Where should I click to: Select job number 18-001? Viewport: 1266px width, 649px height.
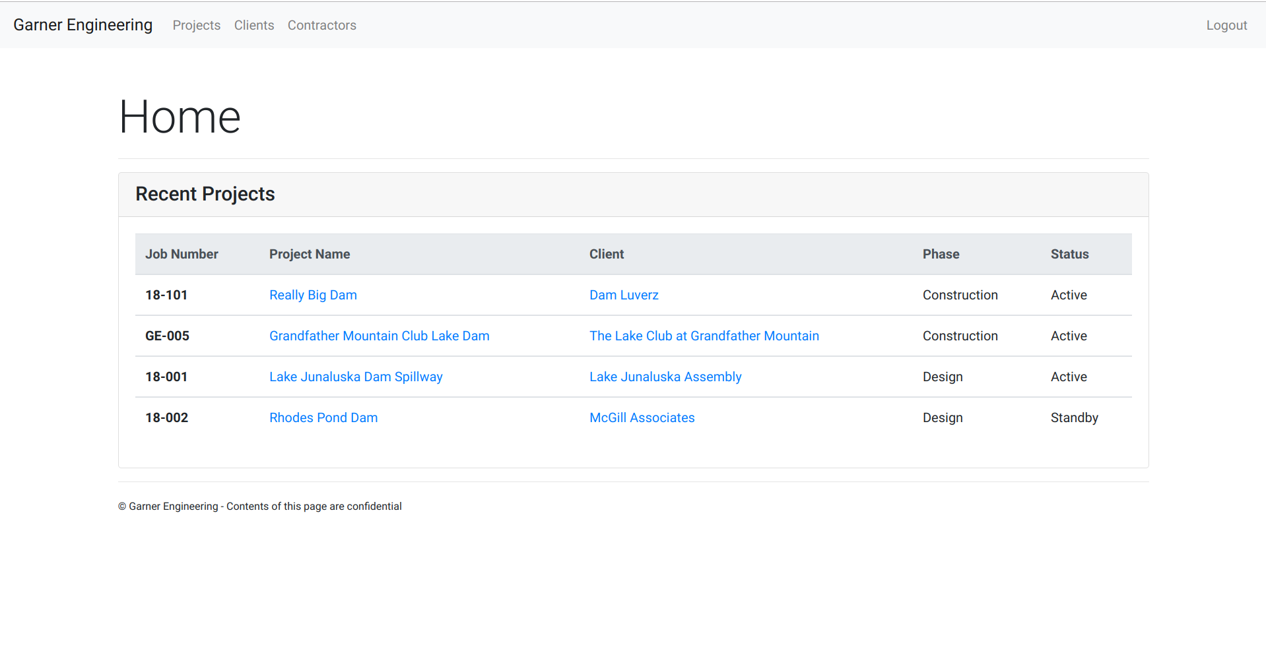[x=166, y=377]
